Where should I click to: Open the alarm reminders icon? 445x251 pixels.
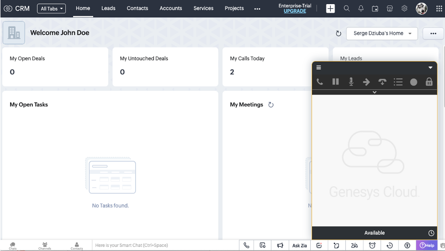pyautogui.click(x=372, y=246)
